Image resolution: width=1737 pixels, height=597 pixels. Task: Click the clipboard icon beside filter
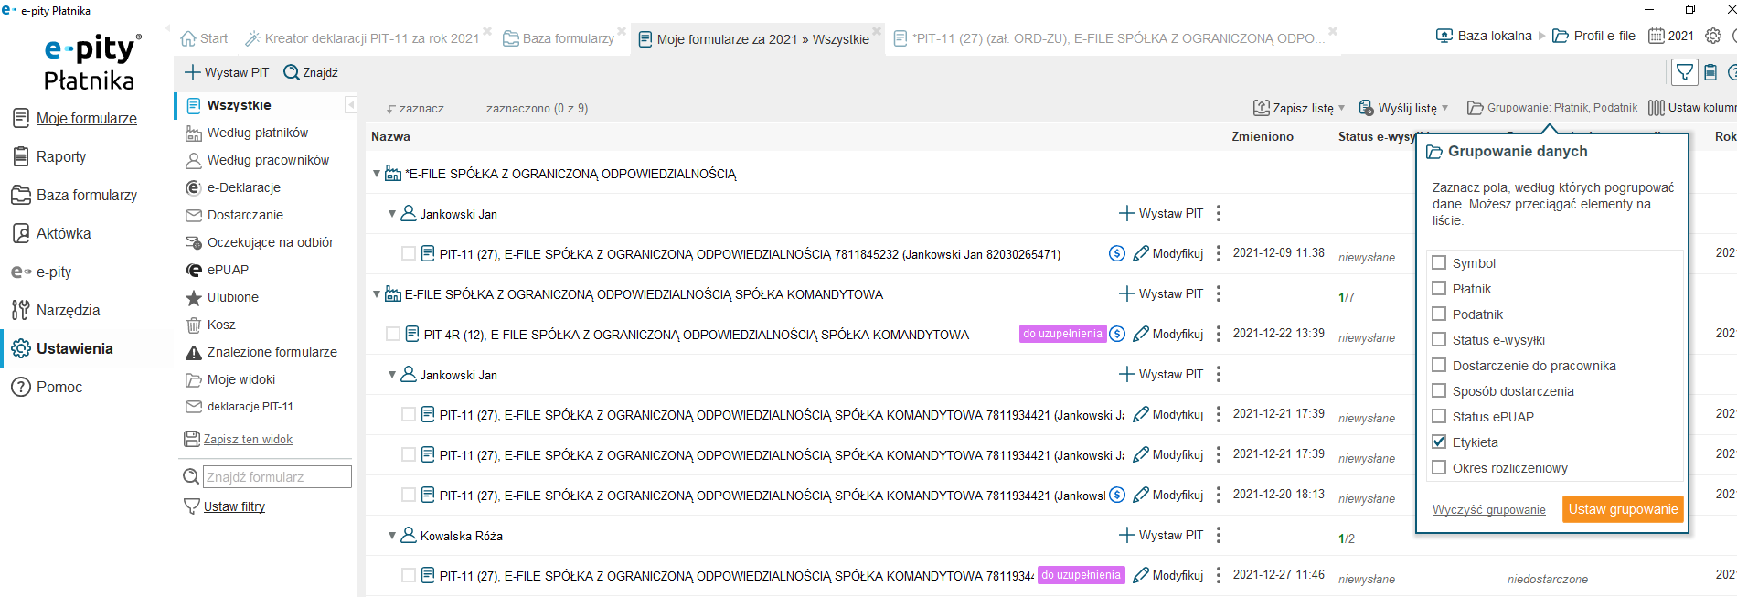pyautogui.click(x=1710, y=72)
